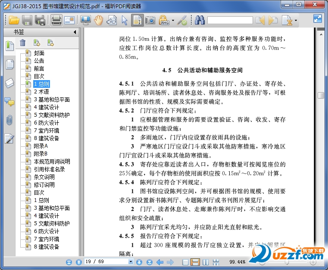
Task: Select the 附录A bookmark
Action: coord(41,146)
